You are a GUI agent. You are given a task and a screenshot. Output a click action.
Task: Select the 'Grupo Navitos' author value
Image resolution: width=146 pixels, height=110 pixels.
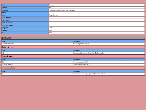[x=54, y=15]
